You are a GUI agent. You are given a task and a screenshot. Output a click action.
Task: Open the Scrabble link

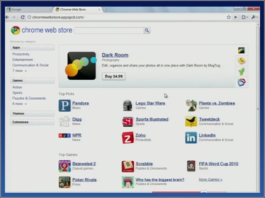[x=144, y=164]
